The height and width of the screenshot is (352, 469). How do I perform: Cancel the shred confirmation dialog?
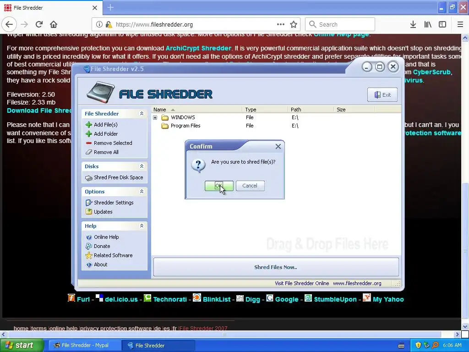pos(250,186)
